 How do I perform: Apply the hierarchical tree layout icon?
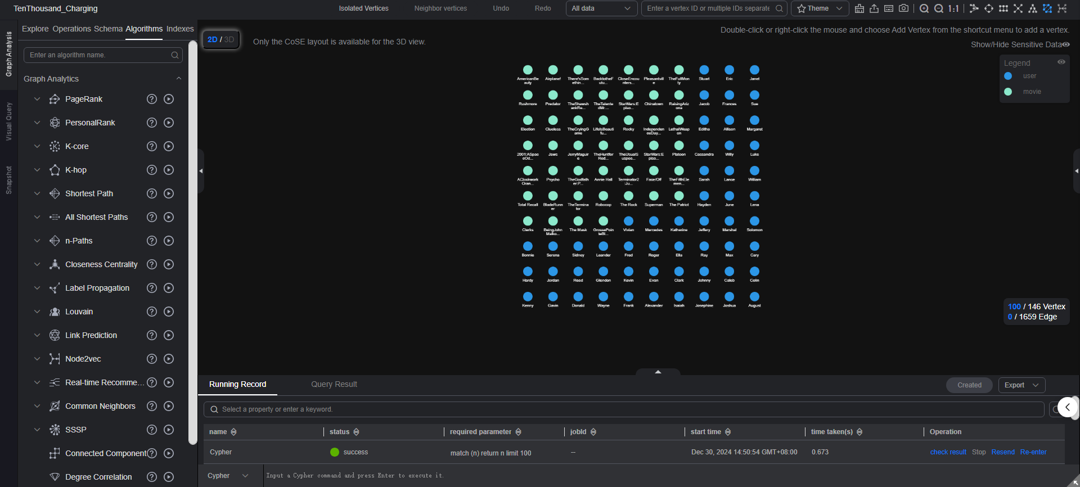click(x=1033, y=8)
